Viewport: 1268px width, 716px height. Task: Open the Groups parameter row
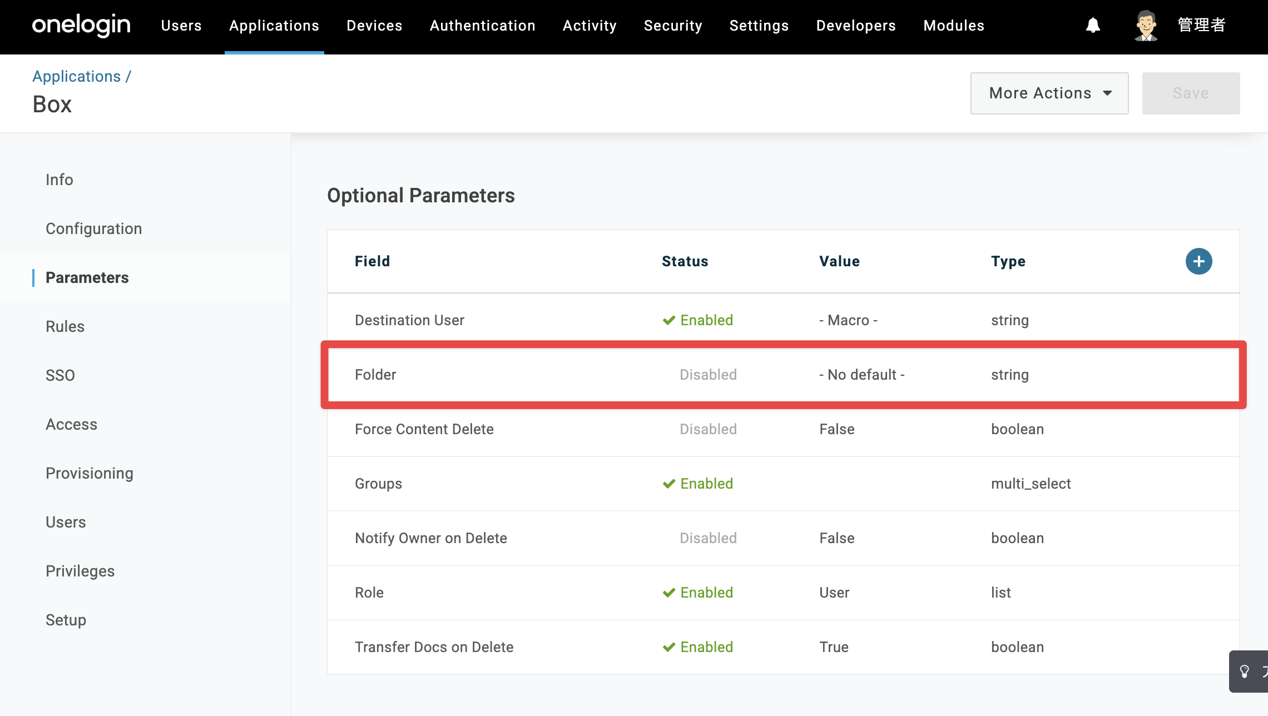pyautogui.click(x=783, y=484)
